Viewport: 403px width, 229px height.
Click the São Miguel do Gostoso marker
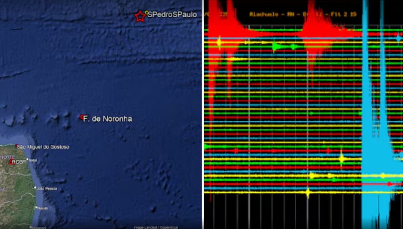[x=16, y=146]
